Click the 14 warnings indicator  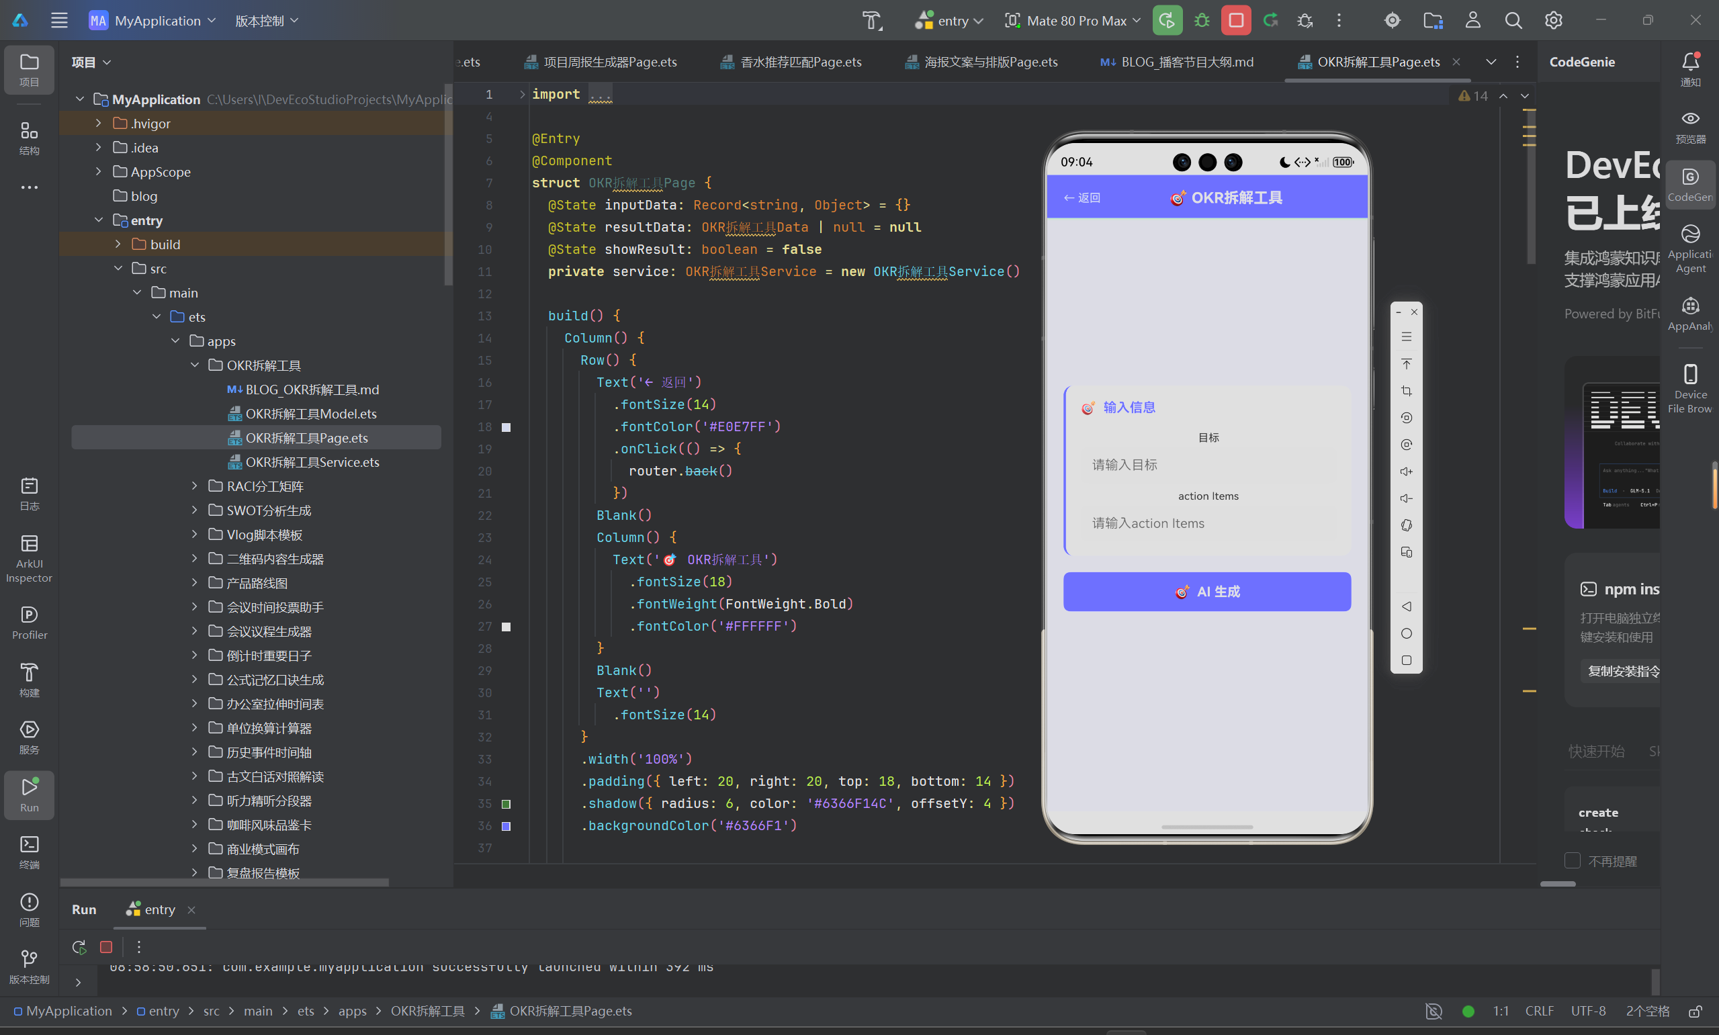point(1473,96)
